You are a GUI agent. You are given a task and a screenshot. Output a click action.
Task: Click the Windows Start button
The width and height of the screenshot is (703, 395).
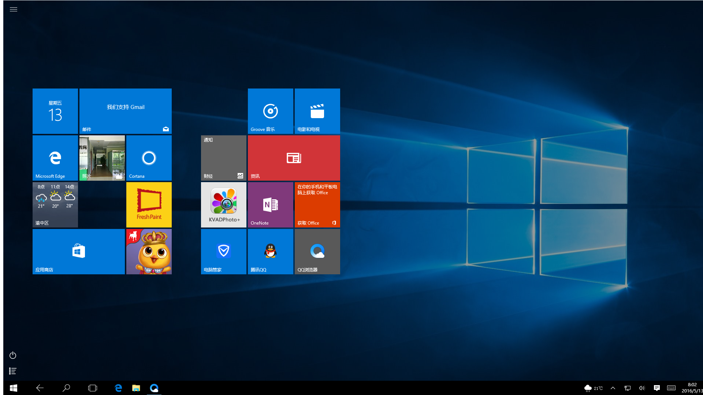[14, 388]
